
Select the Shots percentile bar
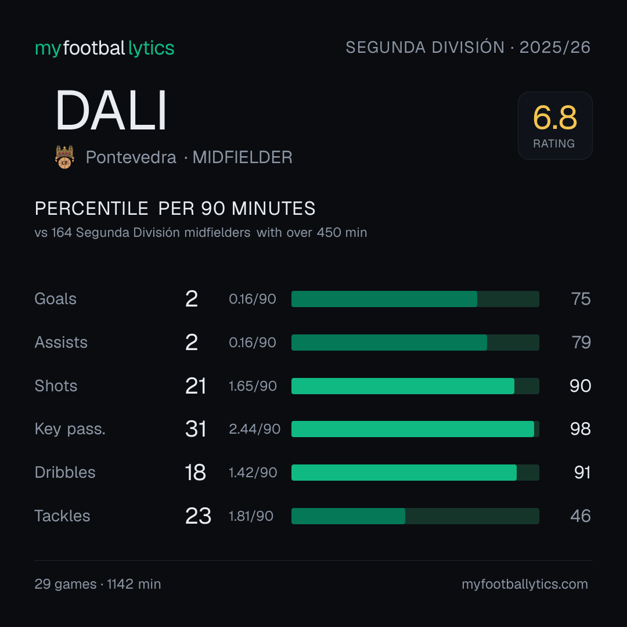pyautogui.click(x=415, y=386)
